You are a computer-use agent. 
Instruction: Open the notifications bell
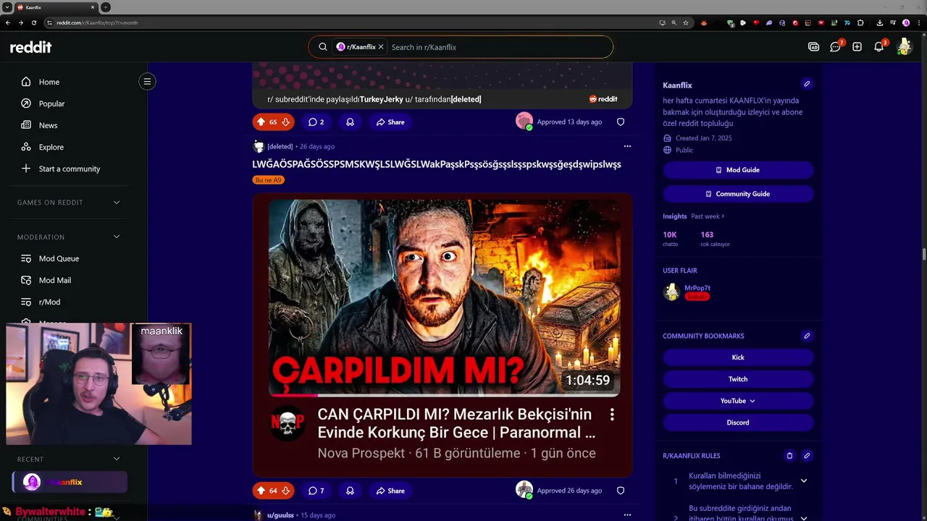pos(878,47)
